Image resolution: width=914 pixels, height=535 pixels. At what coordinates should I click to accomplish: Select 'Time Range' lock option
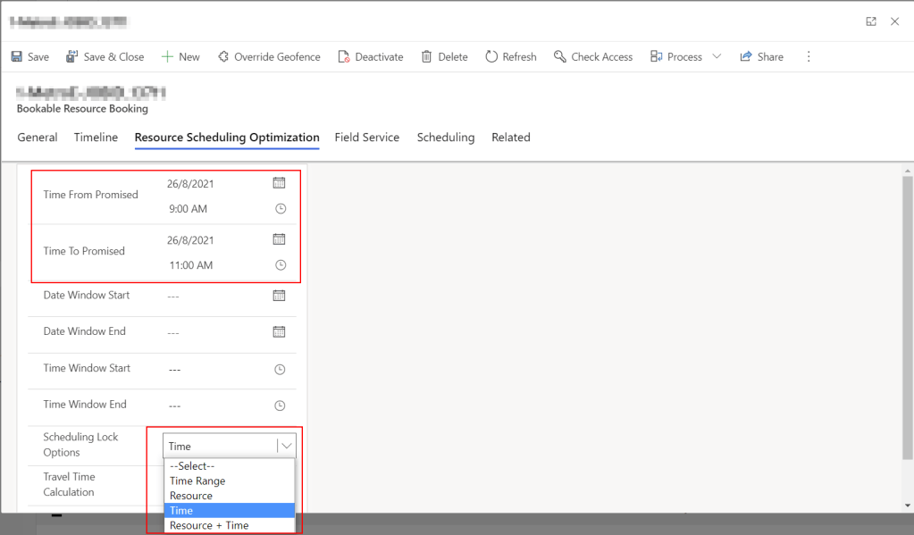pyautogui.click(x=197, y=481)
